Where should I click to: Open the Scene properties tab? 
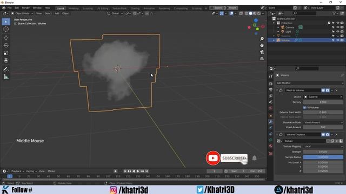[x=271, y=102]
